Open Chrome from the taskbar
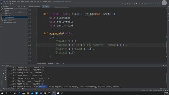169x95 pixels. click(45, 93)
